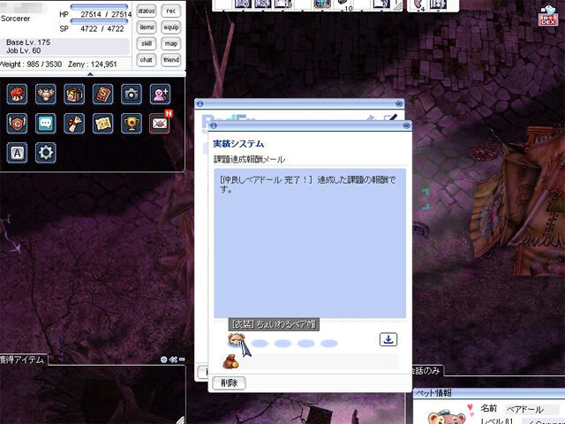Download all mail attachments
This screenshot has width=565, height=424.
click(x=388, y=339)
